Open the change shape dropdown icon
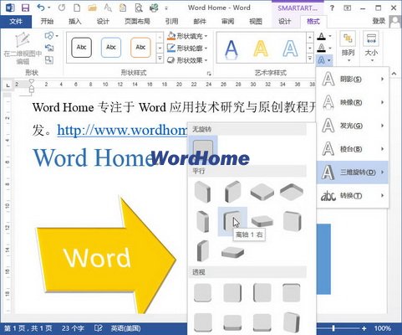This screenshot has height=335, width=402. [x=51, y=36]
